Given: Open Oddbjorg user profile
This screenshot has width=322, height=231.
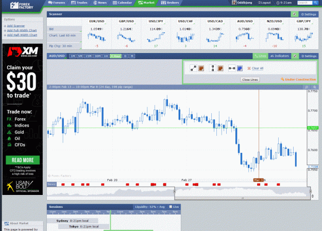Looking at the screenshot, I should click(242, 3).
